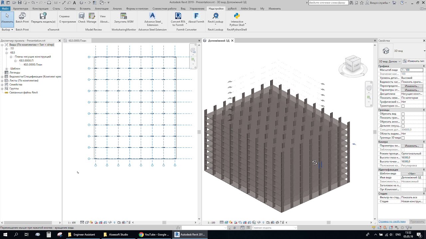Screen dimensions: 426x239
Task: Expand the Группы node
Action: pyautogui.click(x=2, y=89)
